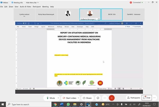Click the highlighted infographic placeholder text
The image size is (159, 107).
(x=61, y=55)
